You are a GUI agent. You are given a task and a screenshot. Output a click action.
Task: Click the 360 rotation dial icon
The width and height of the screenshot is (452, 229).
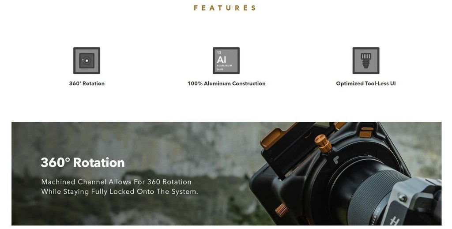tap(87, 61)
